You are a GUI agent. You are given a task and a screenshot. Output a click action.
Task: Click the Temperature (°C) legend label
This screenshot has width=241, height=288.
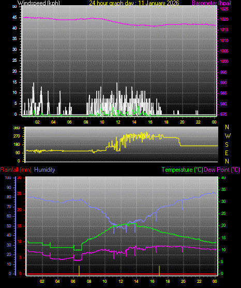182,170
